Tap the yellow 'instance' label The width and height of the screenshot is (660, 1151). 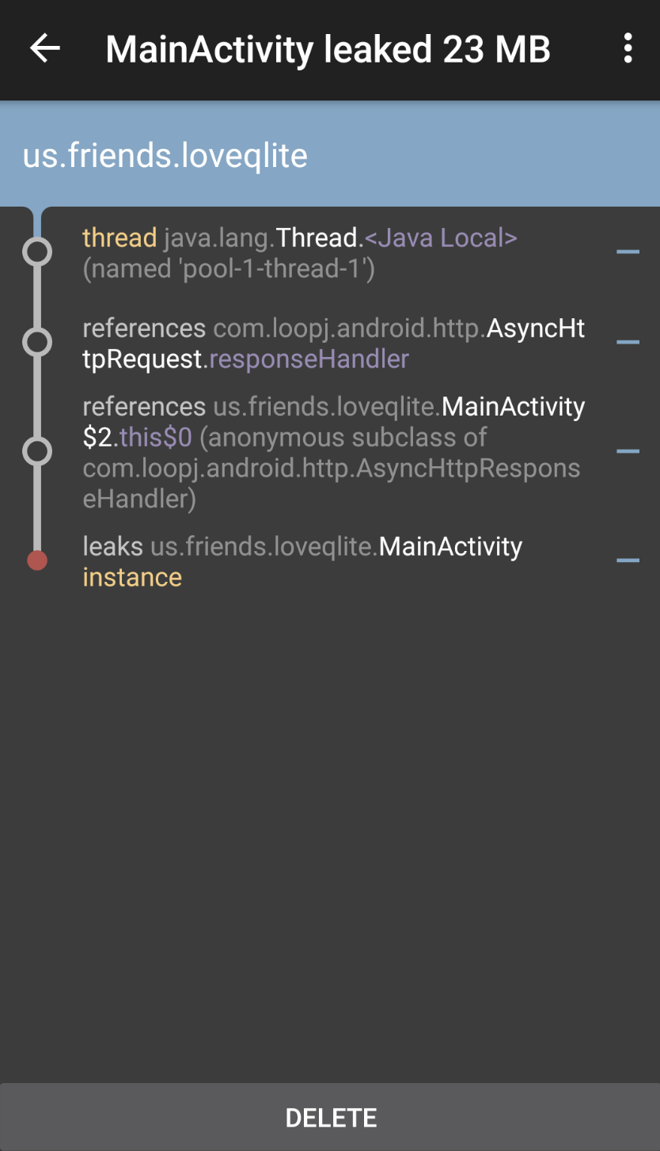[132, 578]
